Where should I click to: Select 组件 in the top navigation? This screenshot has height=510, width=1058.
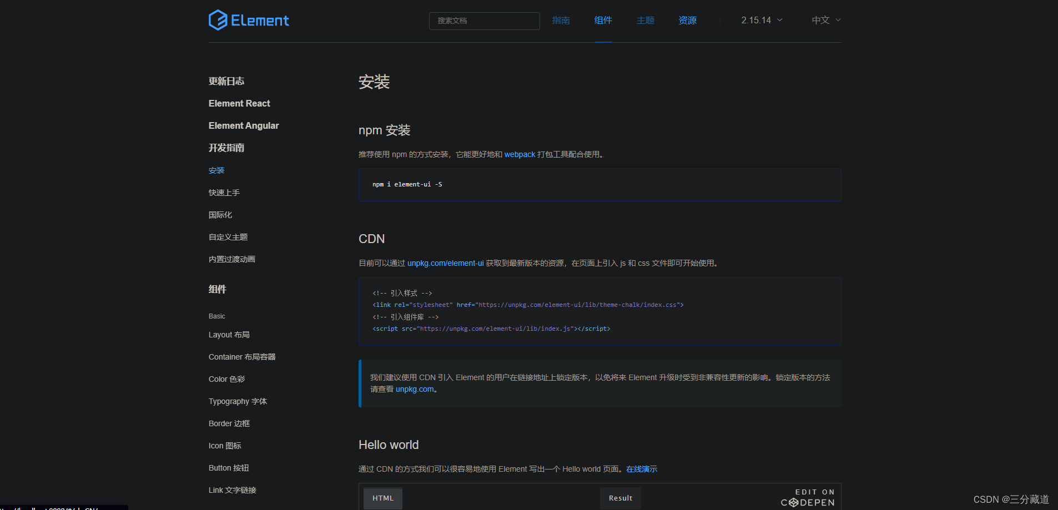point(603,20)
